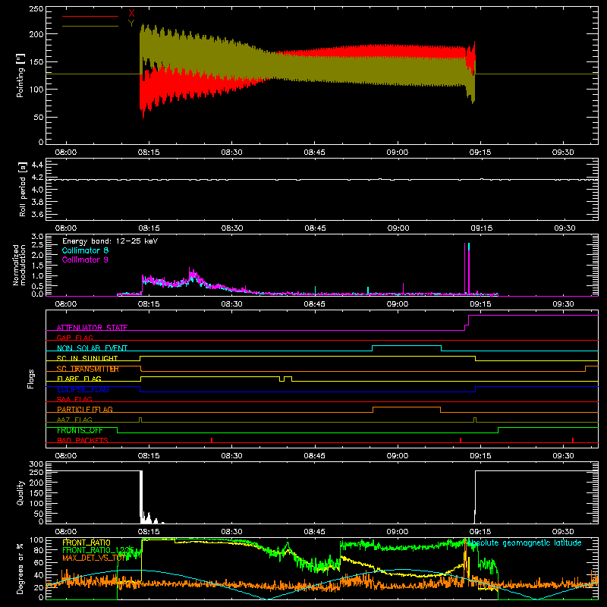Image resolution: width=607 pixels, height=607 pixels.
Task: Click the orange 'MAX_DET_VS_TOT' legend entry
Action: [x=94, y=558]
